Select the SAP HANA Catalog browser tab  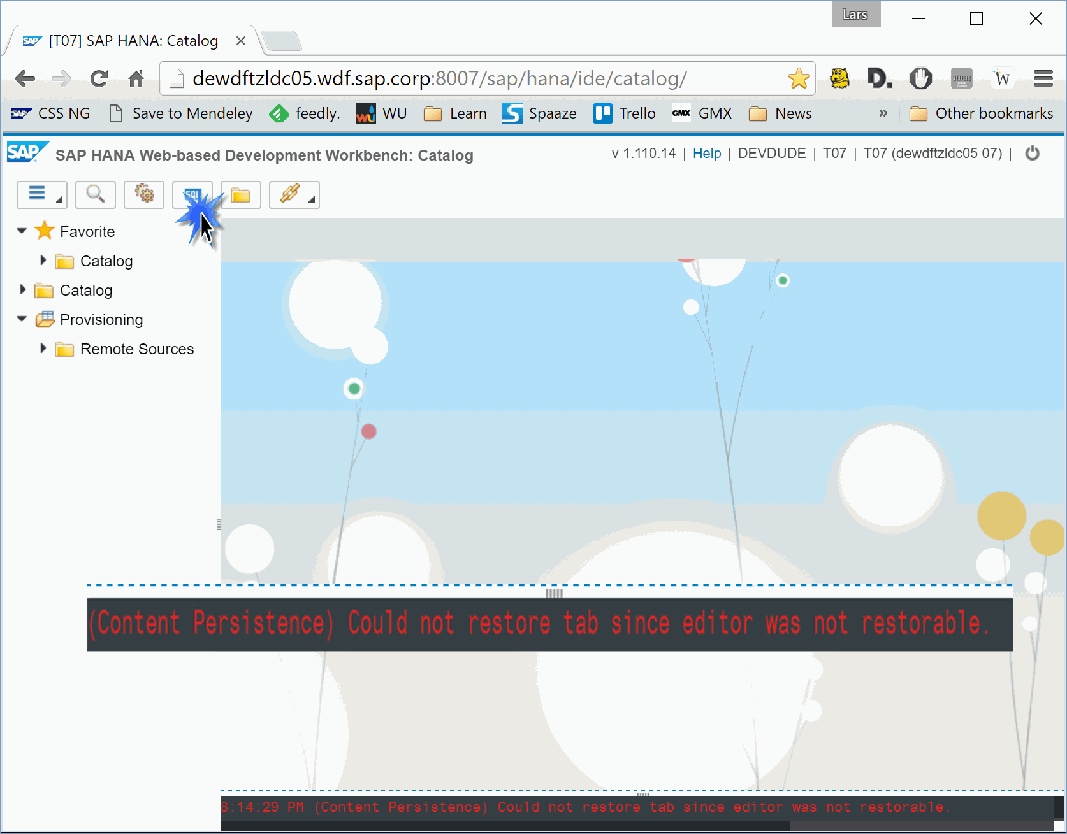click(x=133, y=41)
